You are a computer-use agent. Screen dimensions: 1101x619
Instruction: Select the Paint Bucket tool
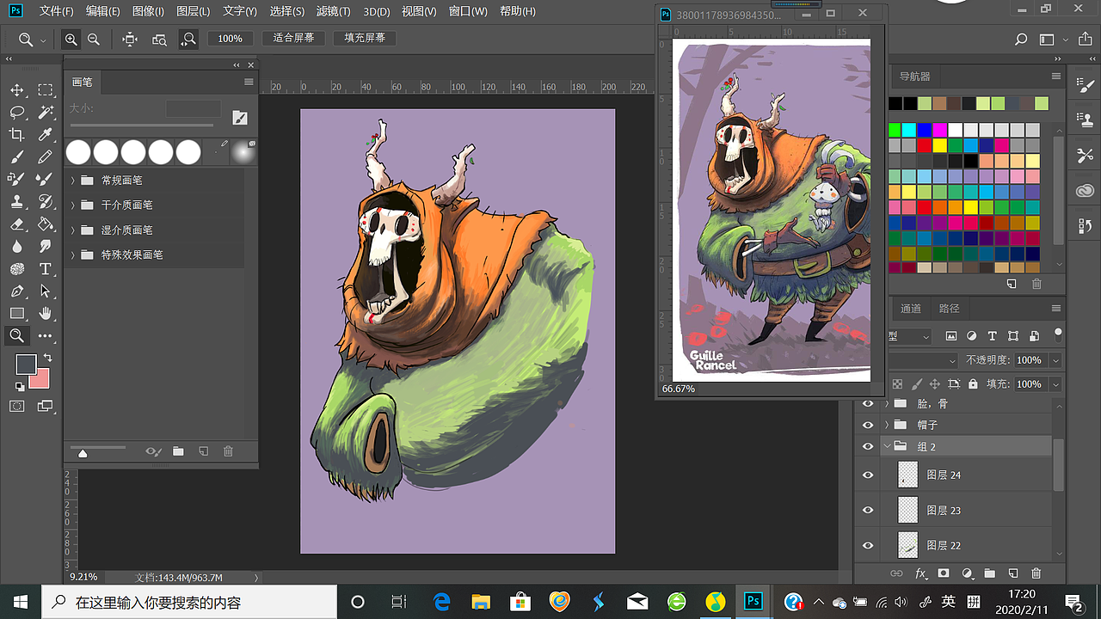pos(45,224)
